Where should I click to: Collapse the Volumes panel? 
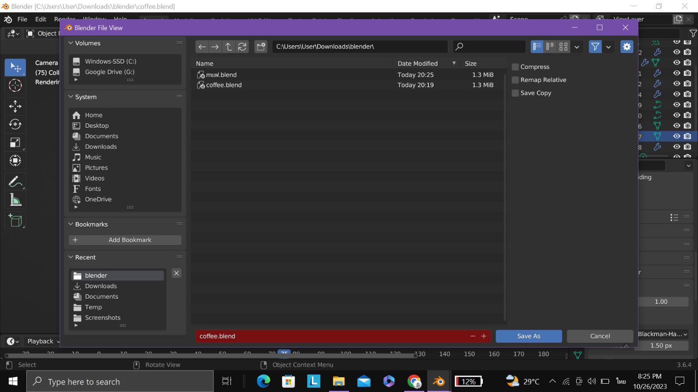tap(71, 43)
